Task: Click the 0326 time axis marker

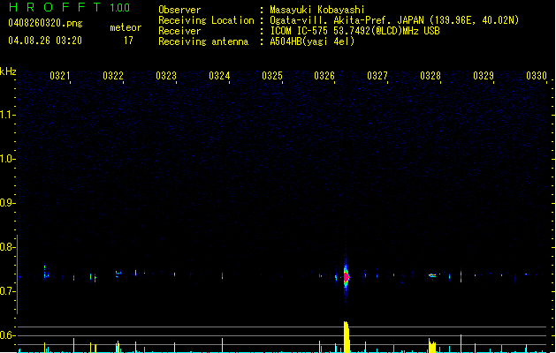Action: [324, 76]
